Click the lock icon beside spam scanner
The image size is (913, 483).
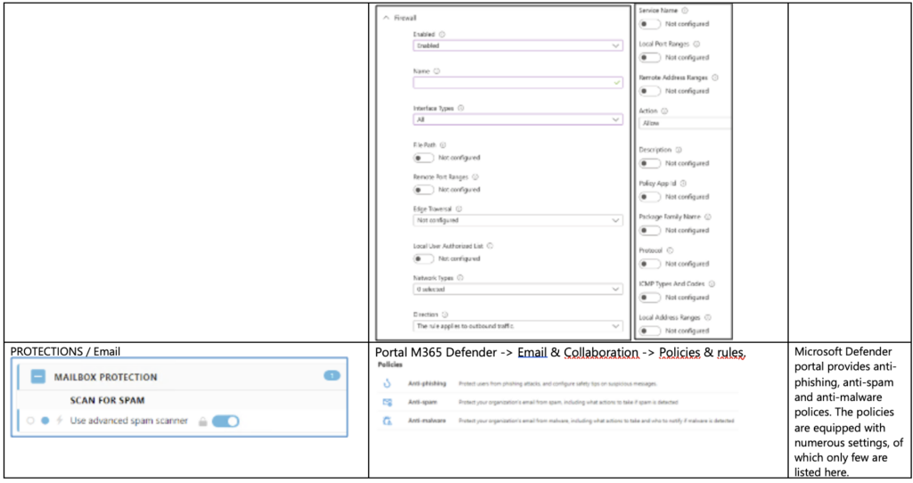click(202, 421)
